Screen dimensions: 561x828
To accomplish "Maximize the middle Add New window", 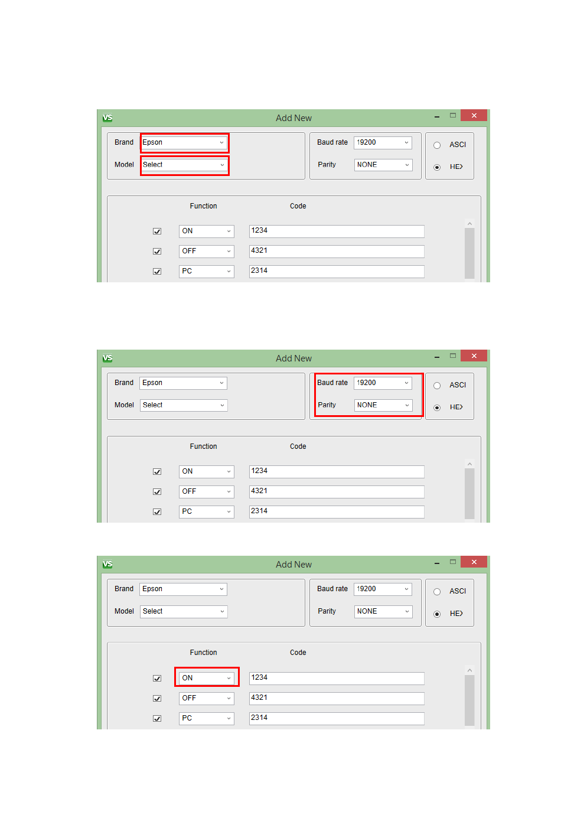I will (x=453, y=356).
